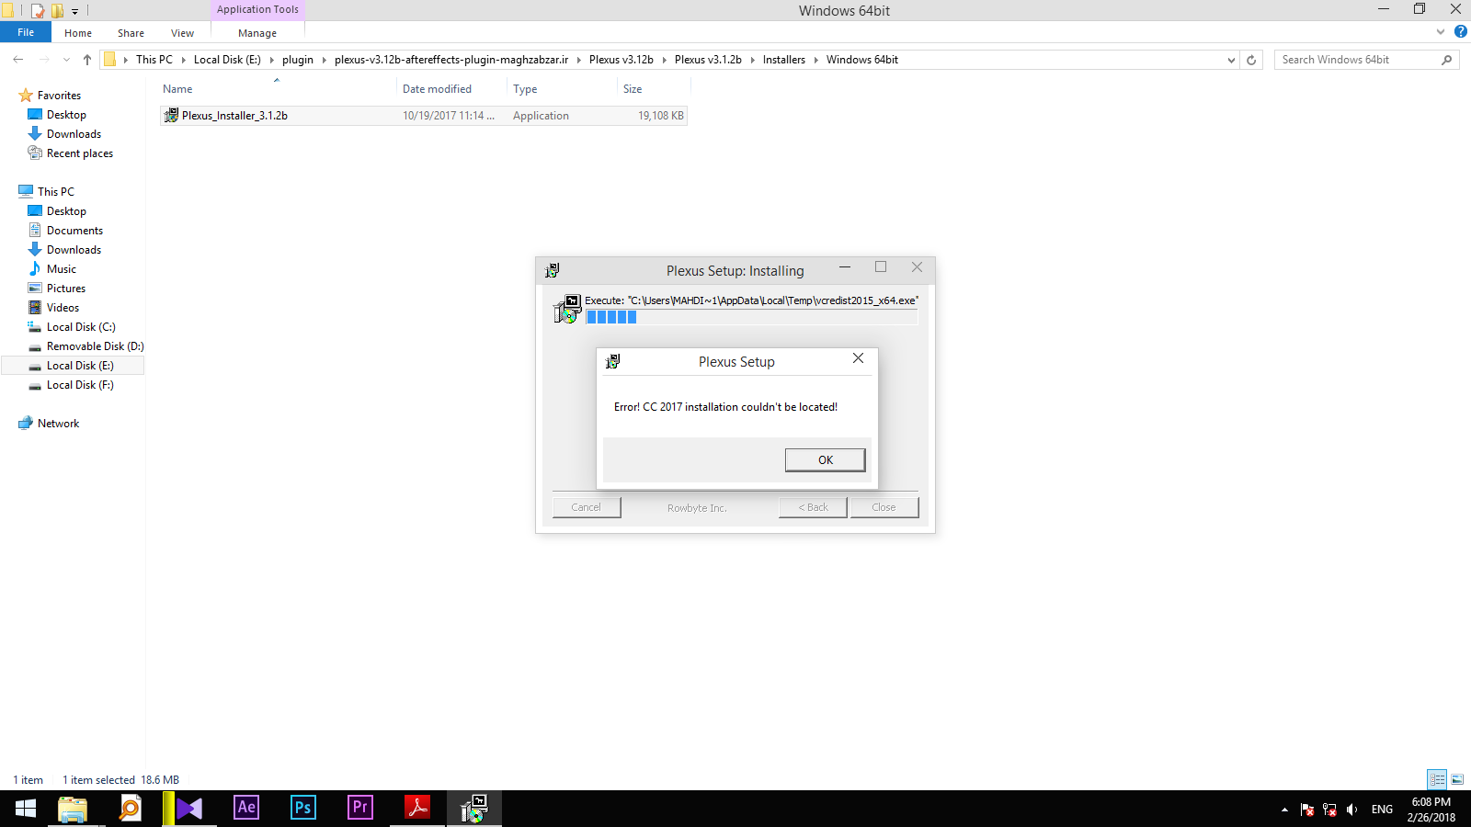Open the File menu in Explorer
Viewport: 1471px width, 827px height.
pos(26,32)
